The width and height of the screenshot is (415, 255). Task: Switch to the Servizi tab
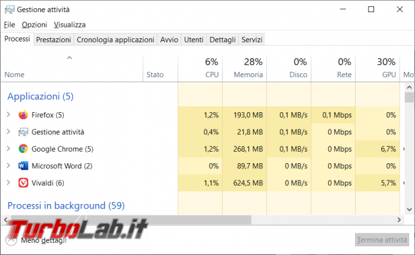pyautogui.click(x=252, y=40)
